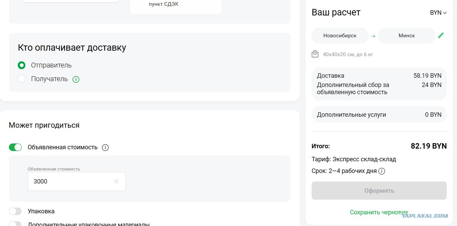Image resolution: width=457 pixels, height=226 pixels.
Task: Click info icon beside Объявленная стоимость toggle
Action: click(105, 147)
